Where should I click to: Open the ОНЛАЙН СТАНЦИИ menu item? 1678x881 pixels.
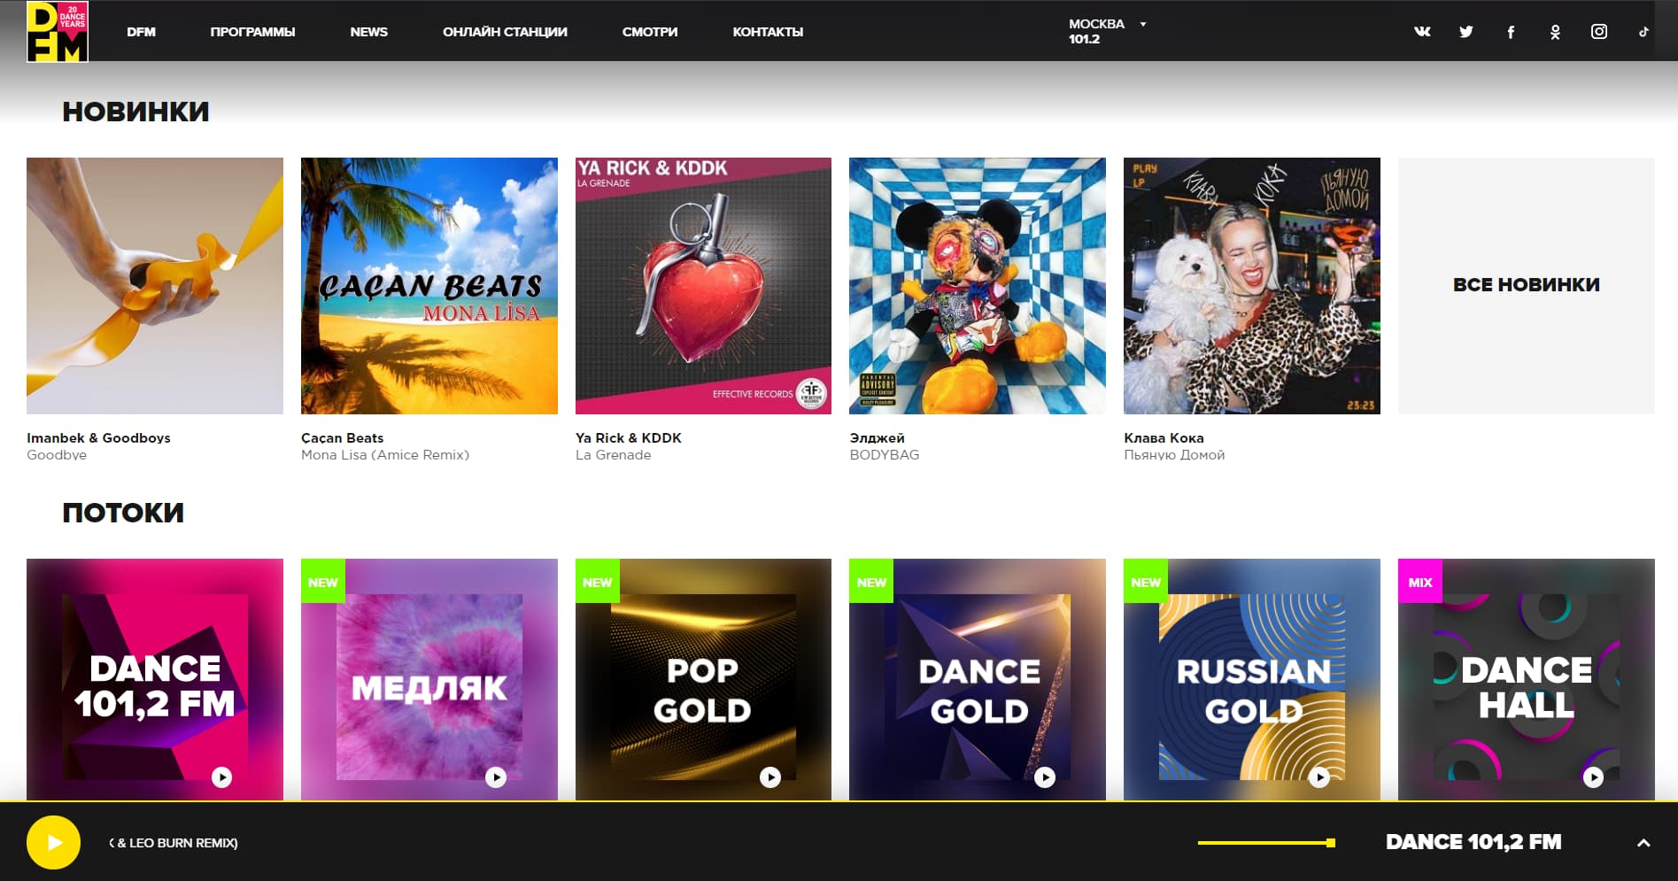pos(505,32)
